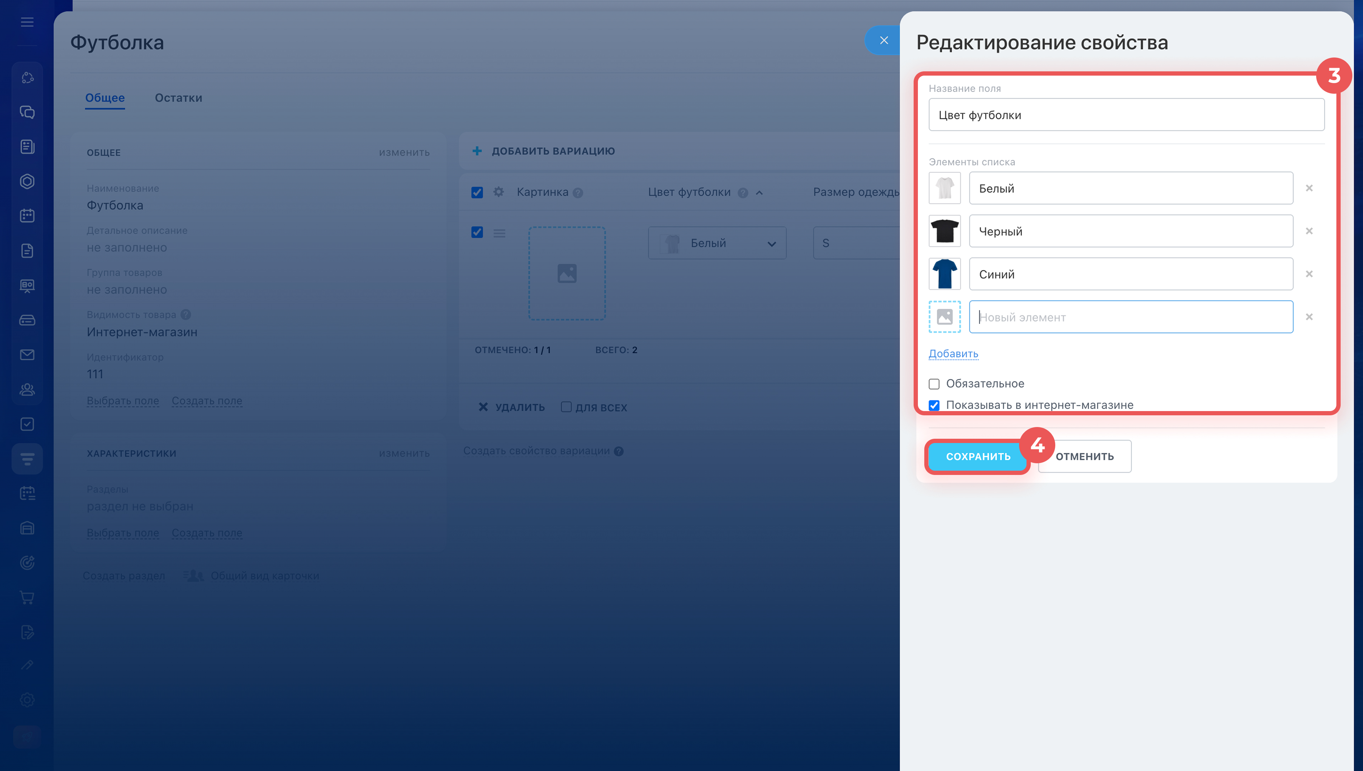The image size is (1363, 771).
Task: Click the settings gear in sidebar
Action: (27, 700)
